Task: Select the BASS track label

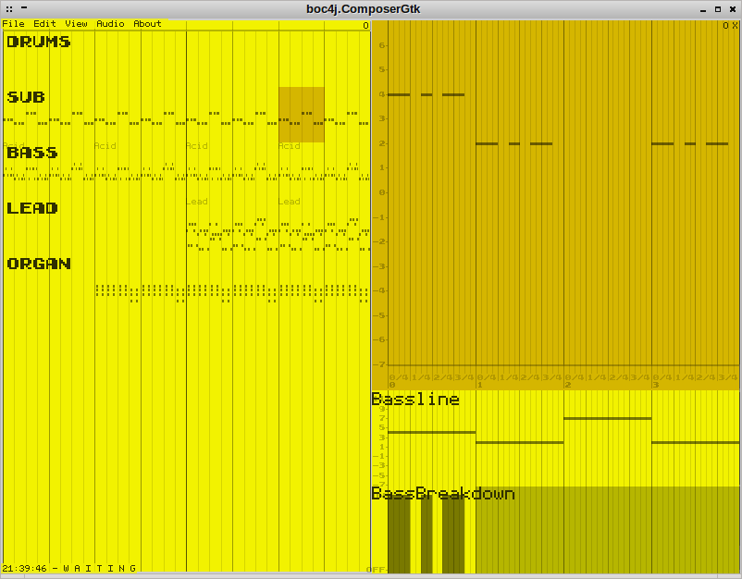Action: [32, 153]
